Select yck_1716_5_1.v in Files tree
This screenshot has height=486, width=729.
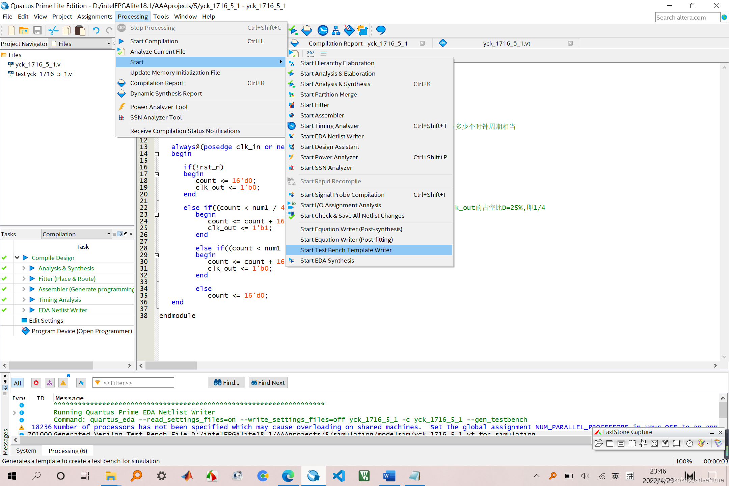tap(38, 64)
